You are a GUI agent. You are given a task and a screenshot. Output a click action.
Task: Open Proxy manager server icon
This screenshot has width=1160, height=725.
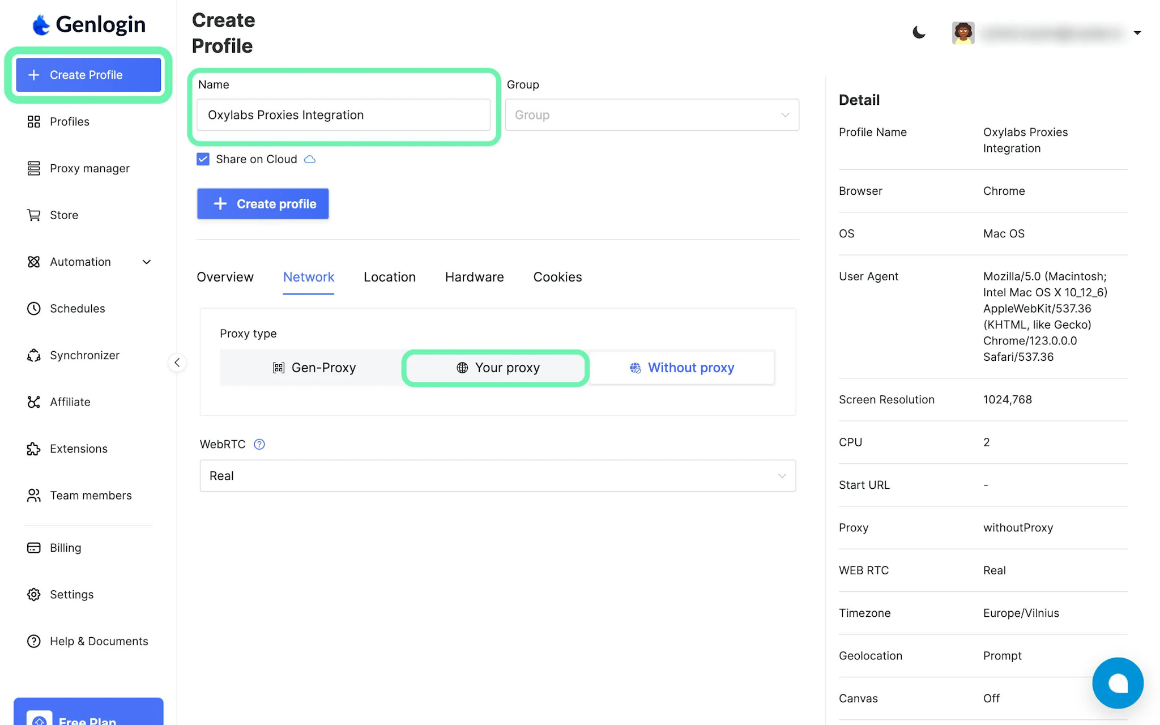34,168
